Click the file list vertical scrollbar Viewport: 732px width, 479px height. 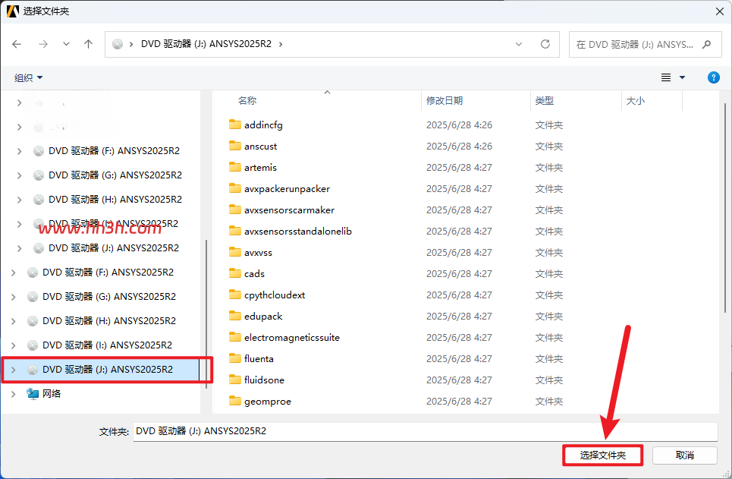pyautogui.click(x=724, y=208)
